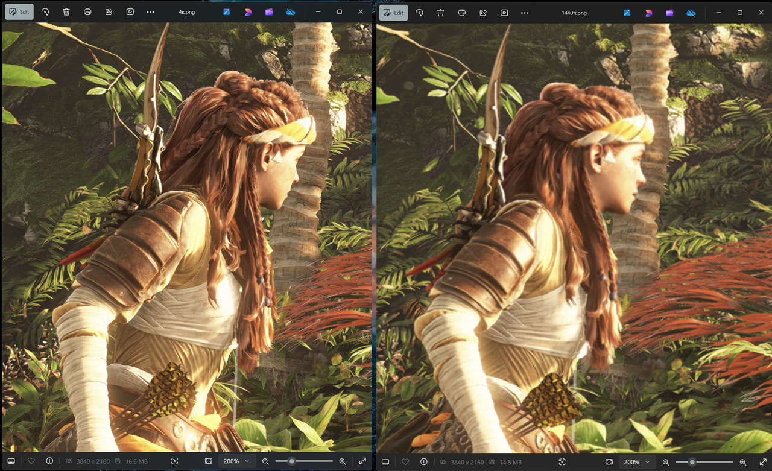Click the 1440п.png file name title

point(574,13)
